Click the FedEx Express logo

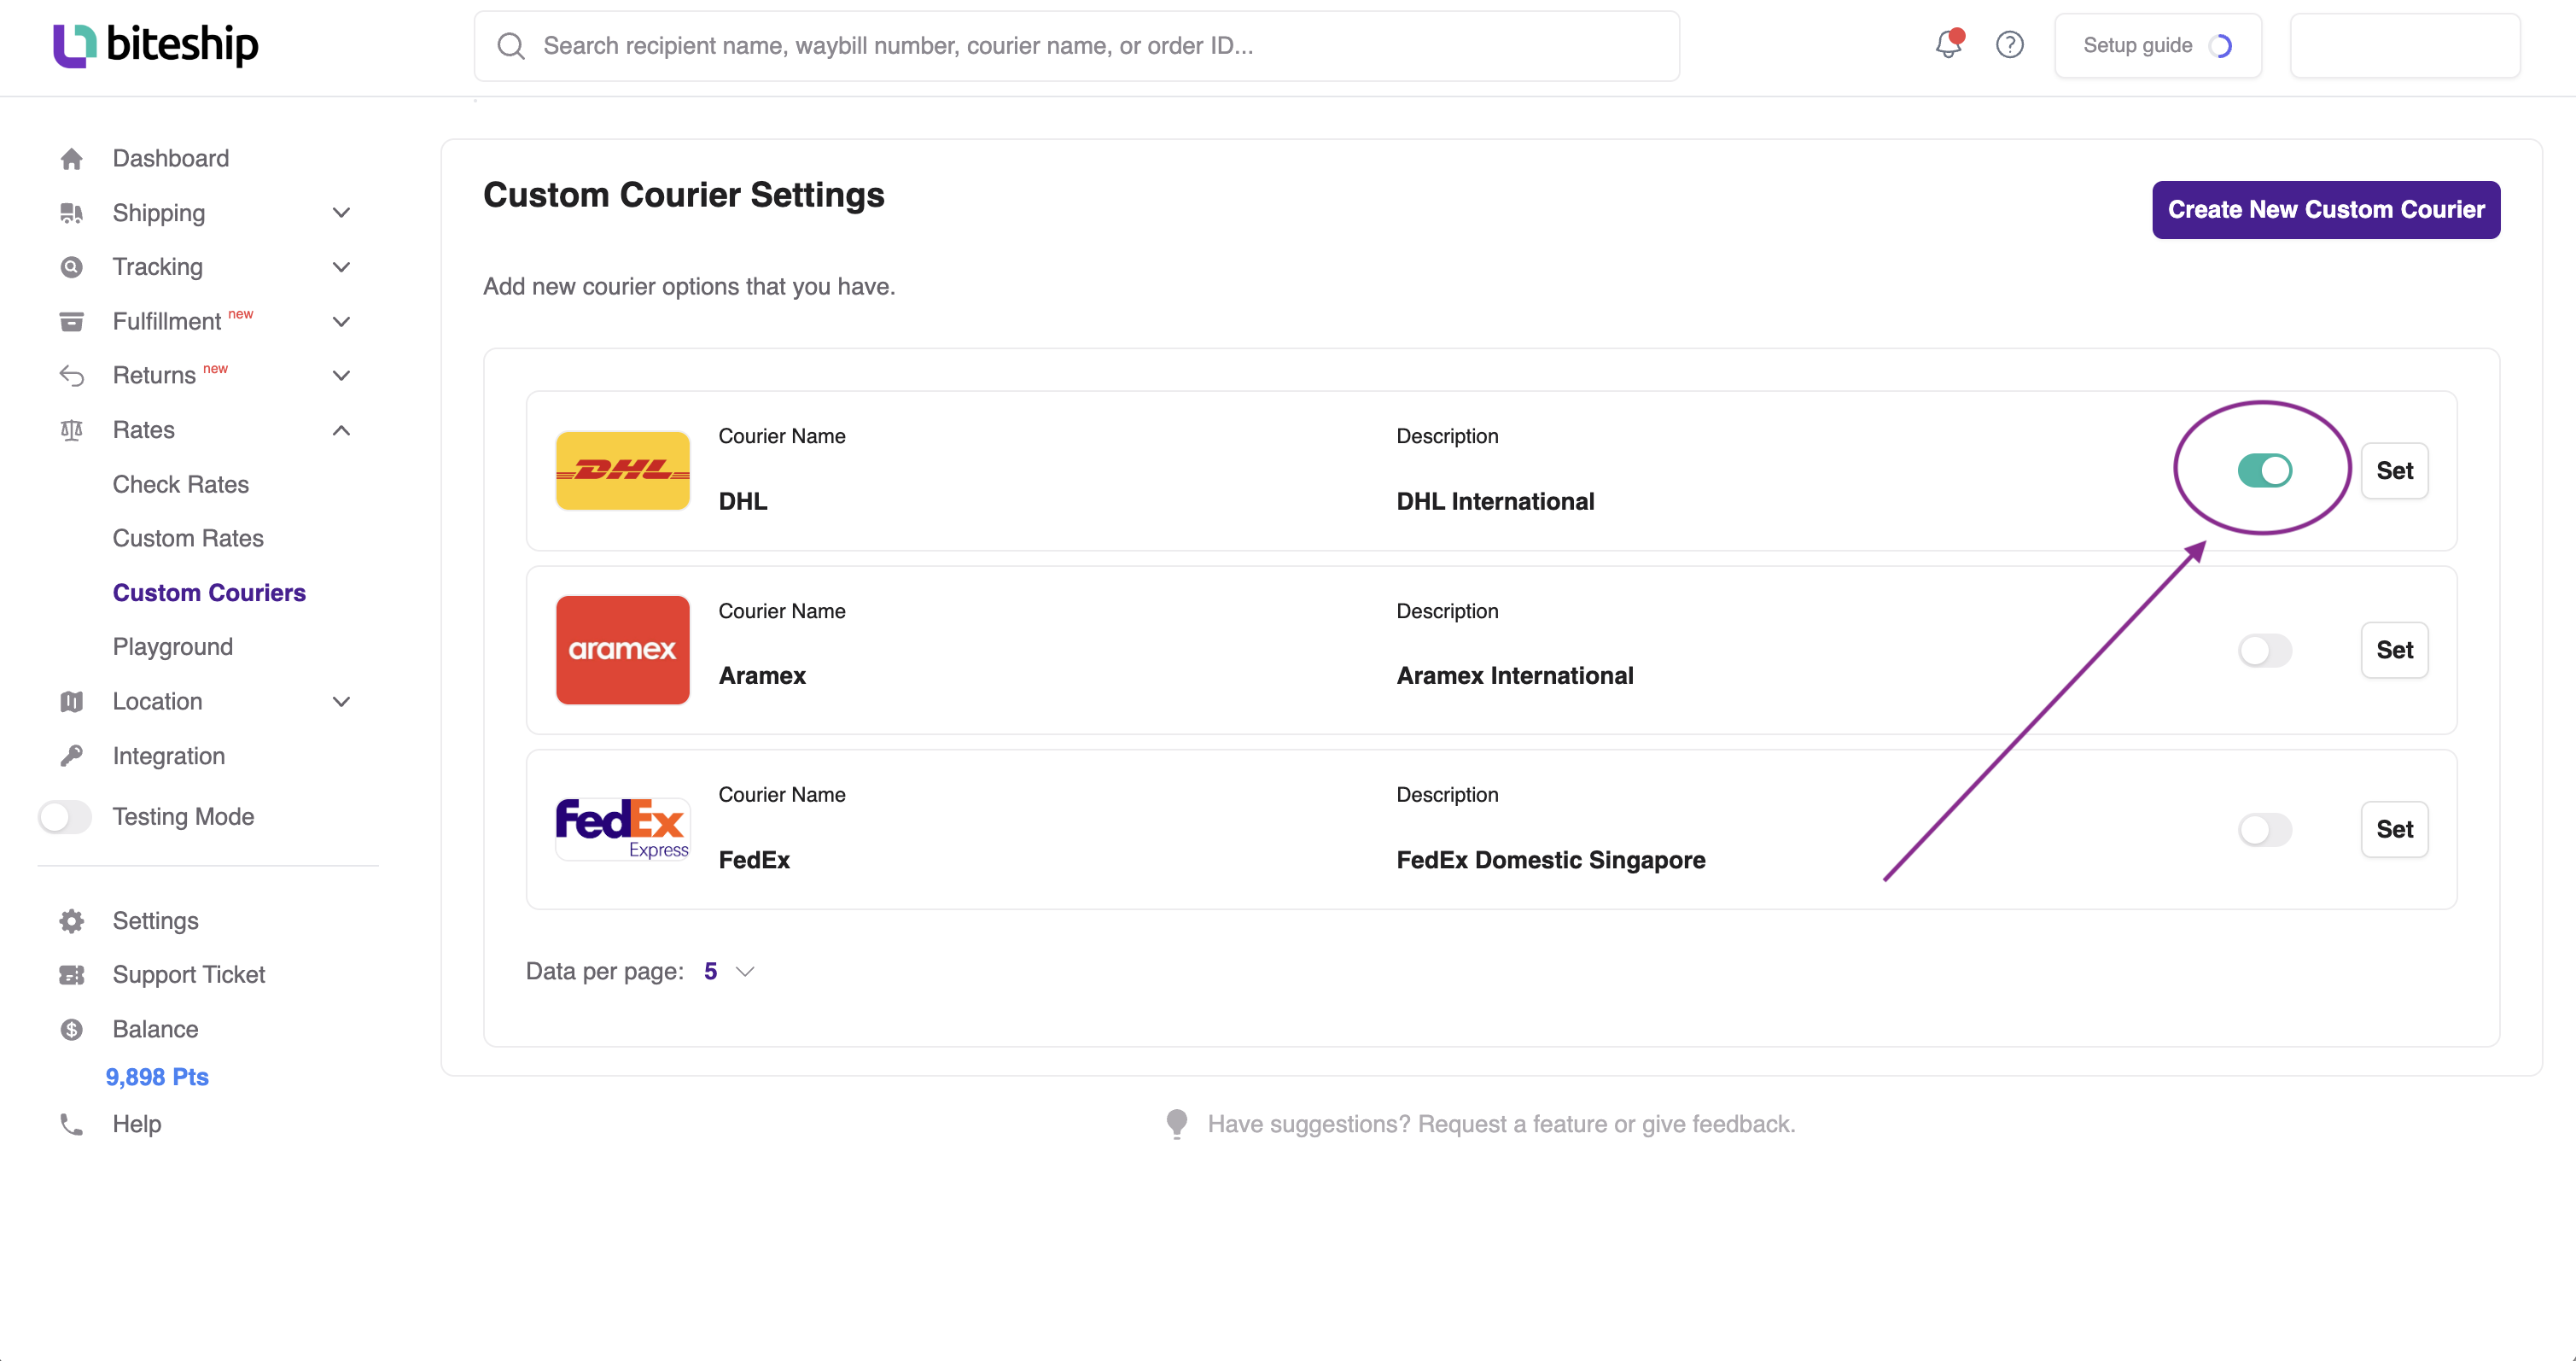pos(622,829)
